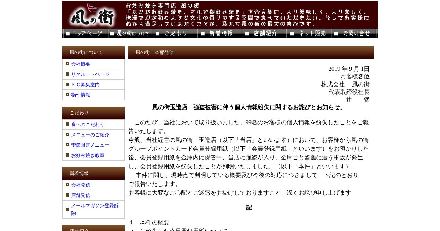Click the bullet icon beside メニューのご紹介
The width and height of the screenshot is (440, 231).
pyautogui.click(x=67, y=135)
